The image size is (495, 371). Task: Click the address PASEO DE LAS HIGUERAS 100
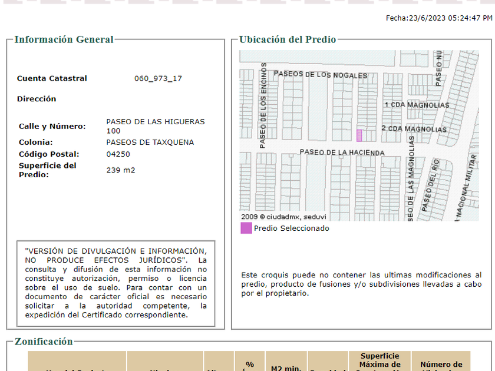pos(155,126)
